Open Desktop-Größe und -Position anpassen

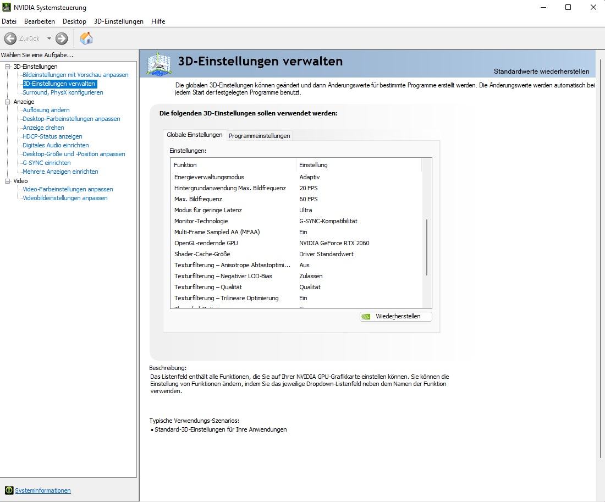[x=74, y=154]
